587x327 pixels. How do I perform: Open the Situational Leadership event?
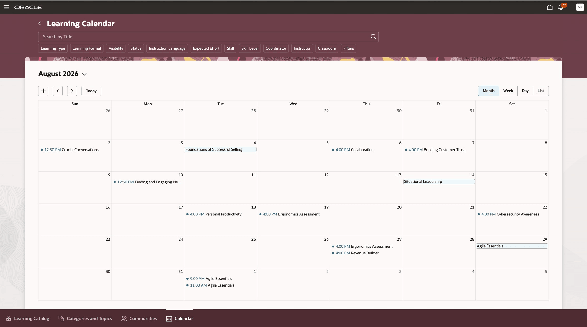[439, 182]
